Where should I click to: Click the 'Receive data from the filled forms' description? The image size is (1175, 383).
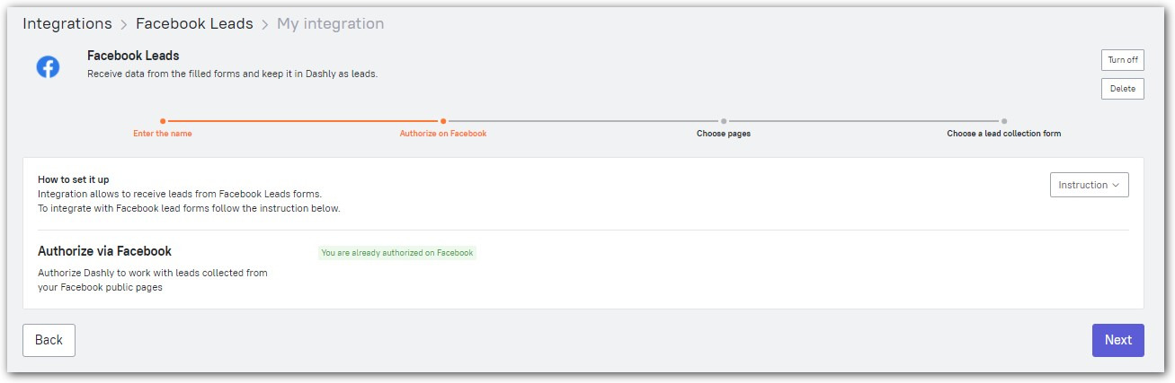coord(232,74)
